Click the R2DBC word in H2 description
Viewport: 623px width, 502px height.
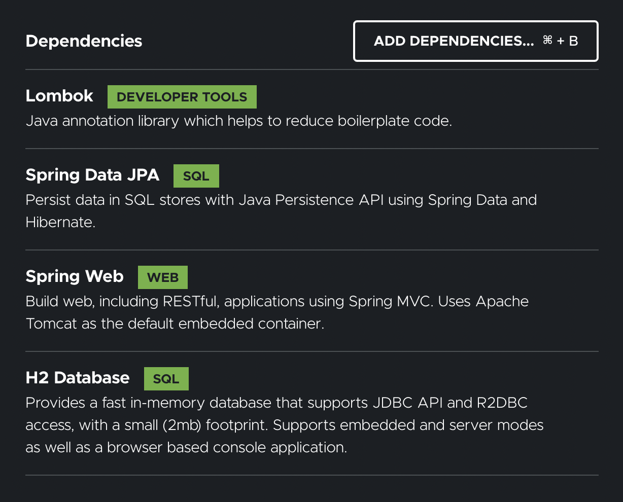coord(502,403)
